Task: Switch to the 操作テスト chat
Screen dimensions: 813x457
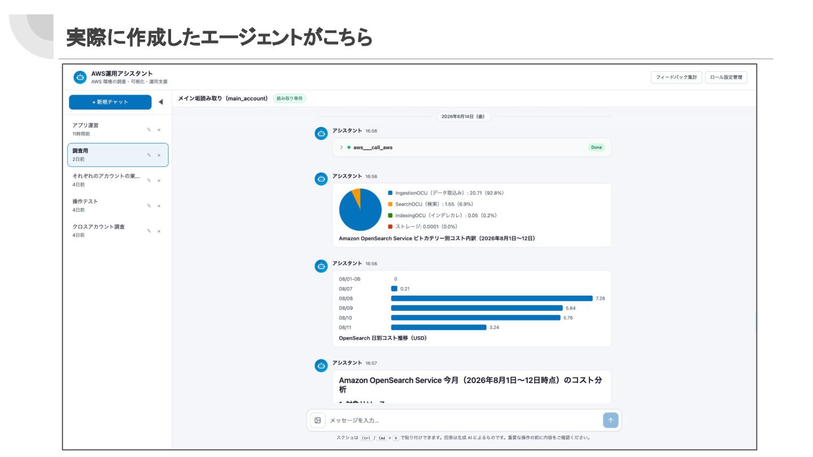Action: click(118, 206)
